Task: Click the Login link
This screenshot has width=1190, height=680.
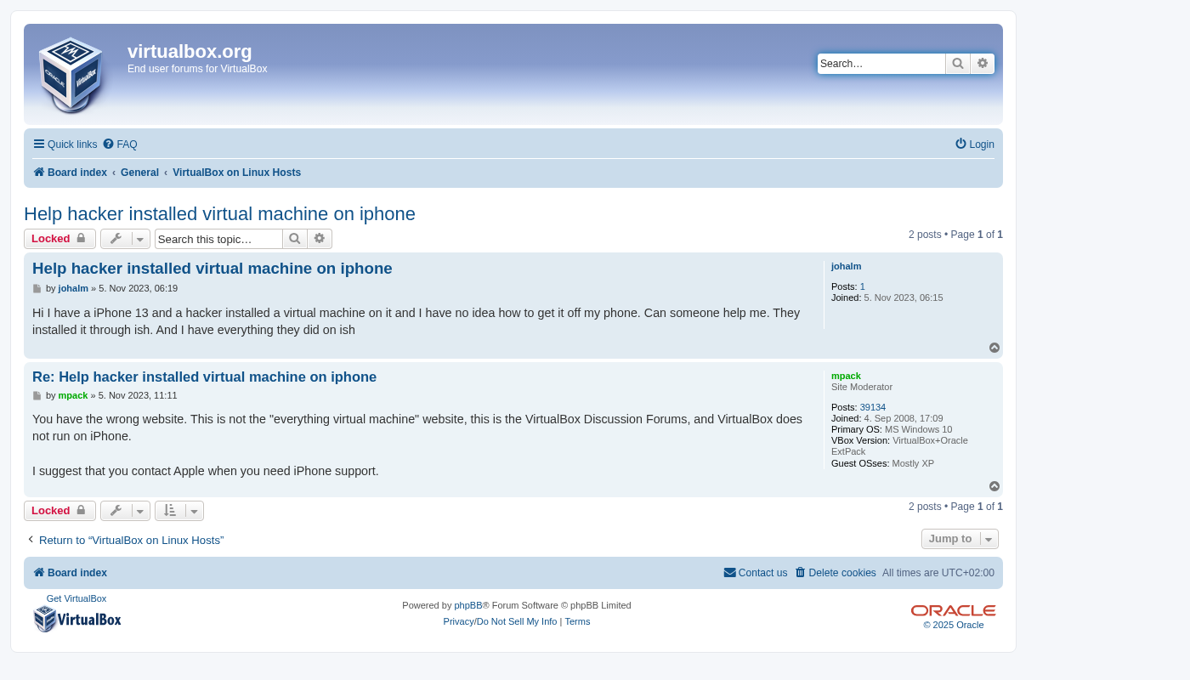Action: pyautogui.click(x=975, y=144)
